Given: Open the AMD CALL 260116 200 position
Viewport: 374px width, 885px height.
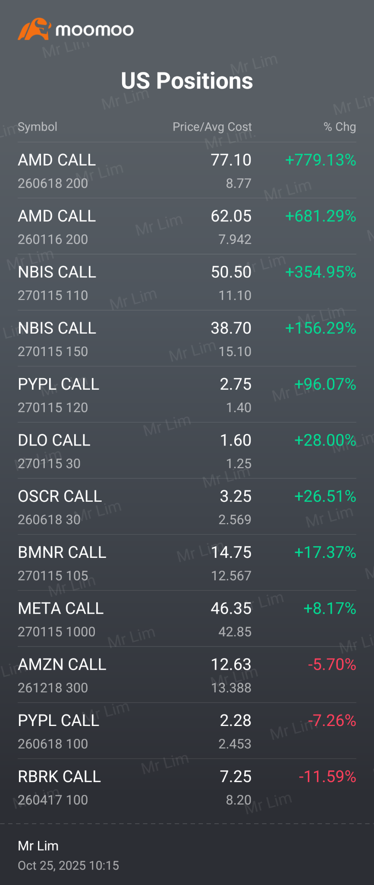Looking at the screenshot, I should tap(187, 226).
